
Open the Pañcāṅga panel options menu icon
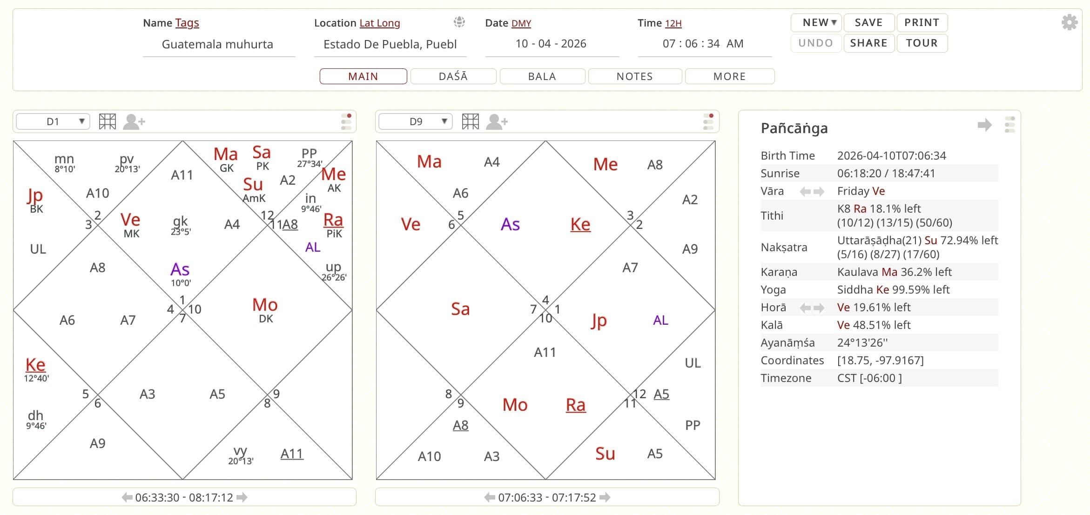coord(1009,125)
